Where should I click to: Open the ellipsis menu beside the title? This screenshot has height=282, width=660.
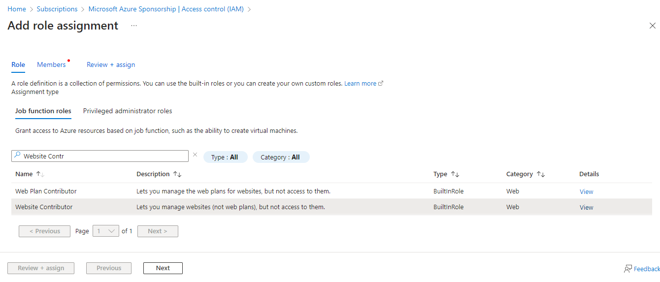coord(134,26)
